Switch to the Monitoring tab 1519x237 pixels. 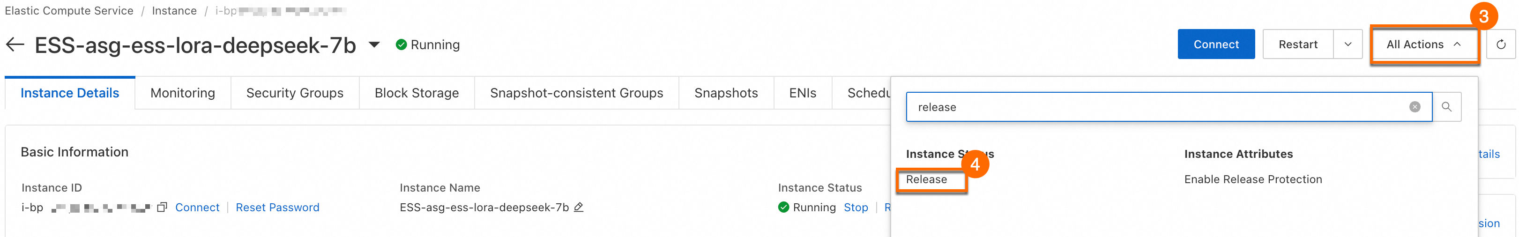183,93
